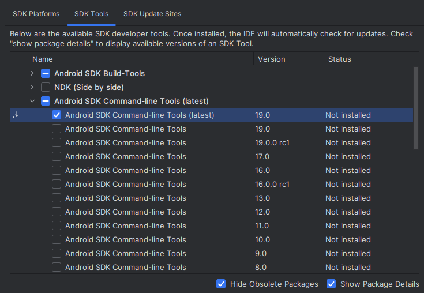Expand the NDK (Side by side) group
This screenshot has width=424, height=293.
(x=32, y=88)
